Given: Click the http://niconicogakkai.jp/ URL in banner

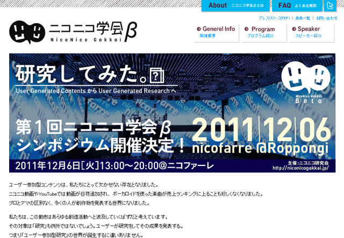Looking at the screenshot, I should click(300, 168).
